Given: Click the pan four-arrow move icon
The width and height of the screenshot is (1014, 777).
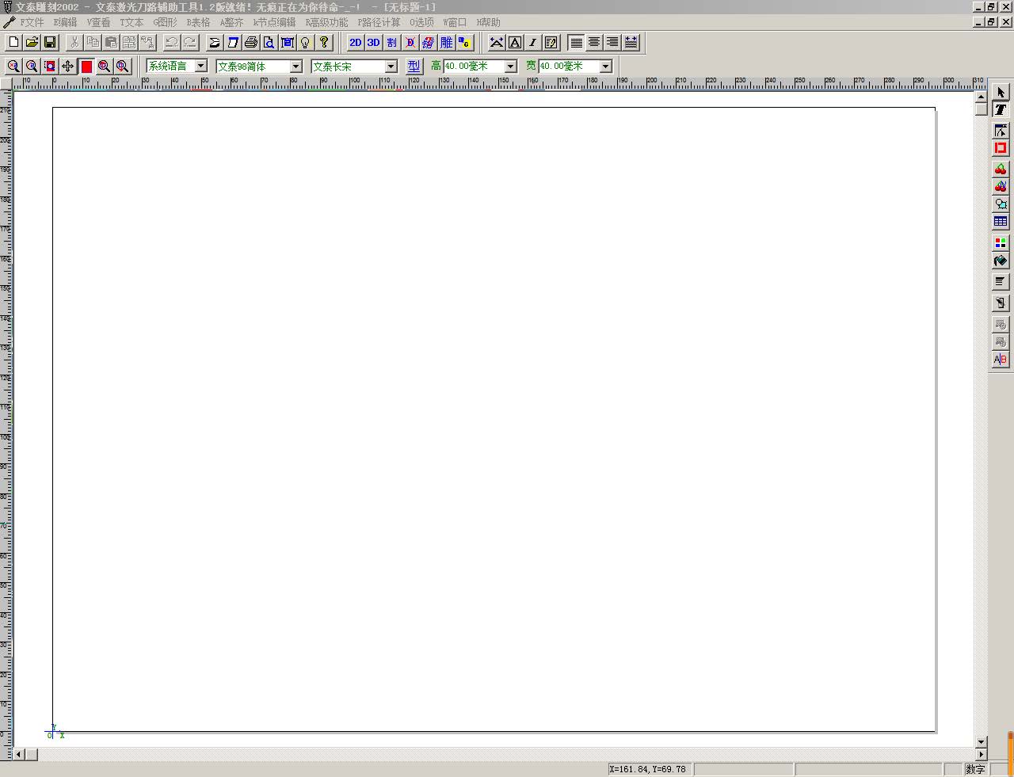Looking at the screenshot, I should point(68,67).
